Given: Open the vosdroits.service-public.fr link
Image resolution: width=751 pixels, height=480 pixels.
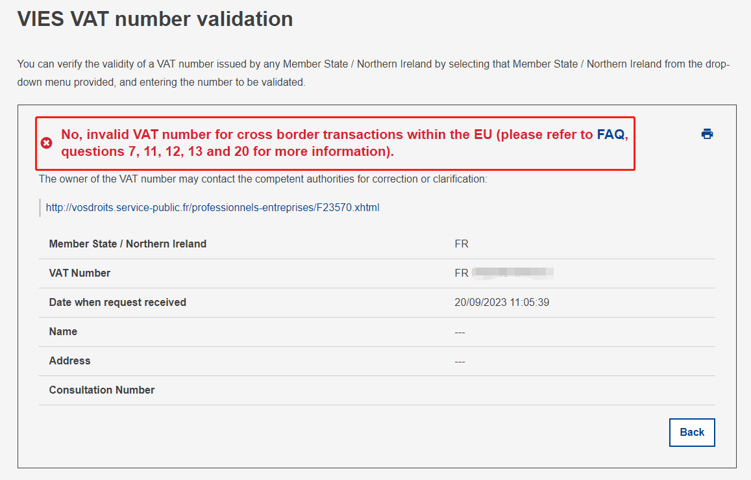Looking at the screenshot, I should [212, 208].
